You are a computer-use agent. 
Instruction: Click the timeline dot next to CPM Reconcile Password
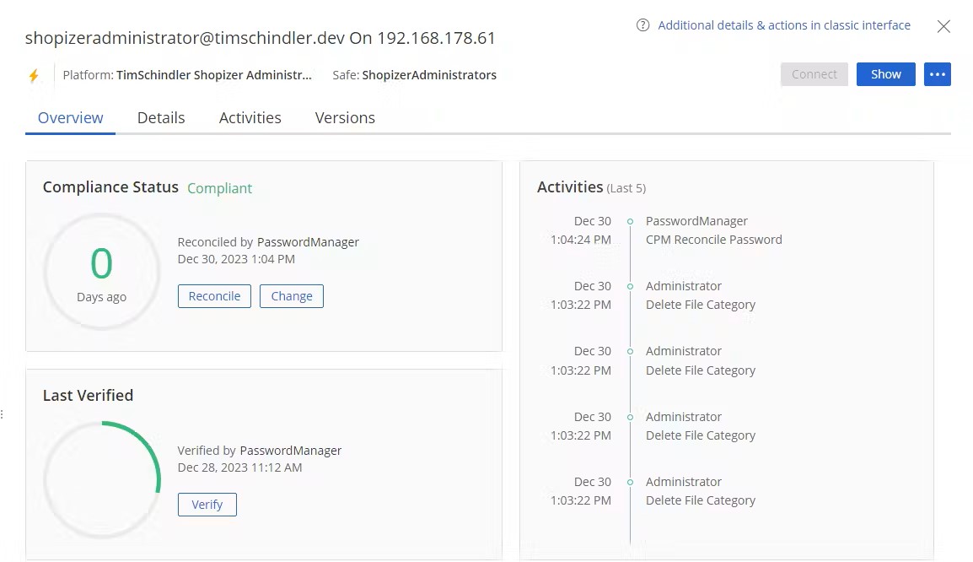[x=630, y=221]
